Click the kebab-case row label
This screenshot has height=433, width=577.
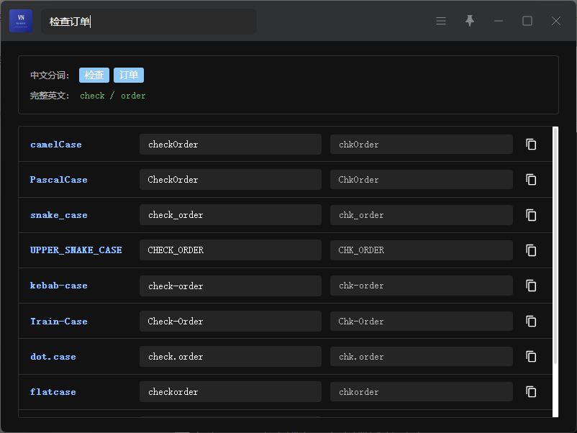(58, 286)
